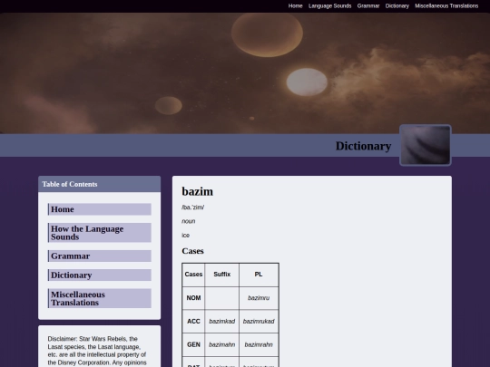Select Dictionary in the top navigation bar
This screenshot has height=367, width=490.
397,6
